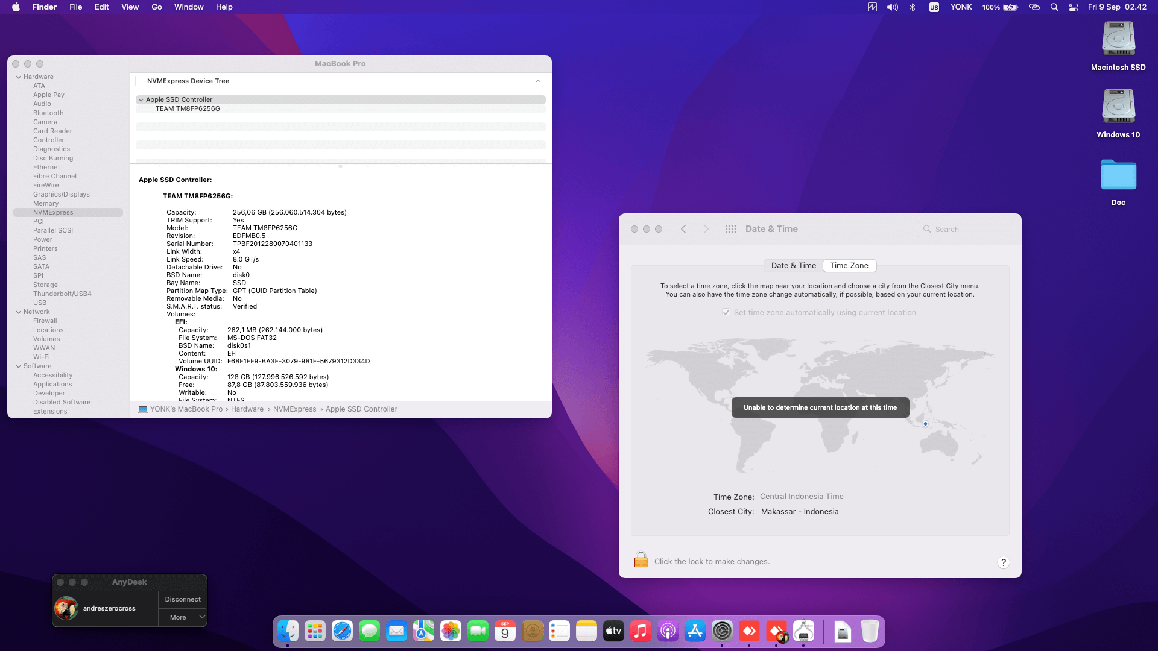1158x651 pixels.
Task: Open the Closest City dropdown
Action: click(800, 512)
